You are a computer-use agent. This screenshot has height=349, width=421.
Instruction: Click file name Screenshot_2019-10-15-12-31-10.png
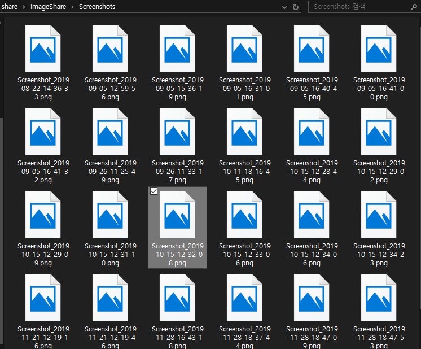(x=111, y=255)
